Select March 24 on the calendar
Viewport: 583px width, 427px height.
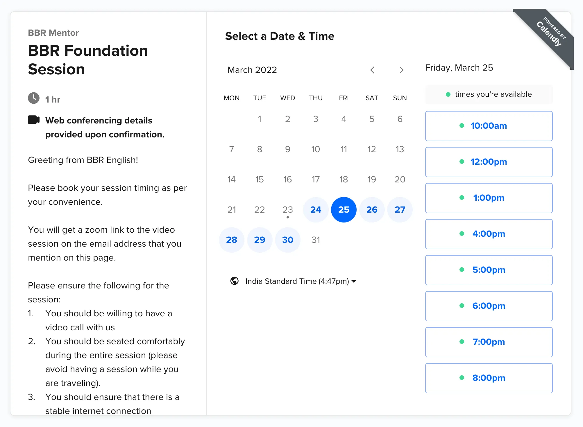click(x=316, y=210)
